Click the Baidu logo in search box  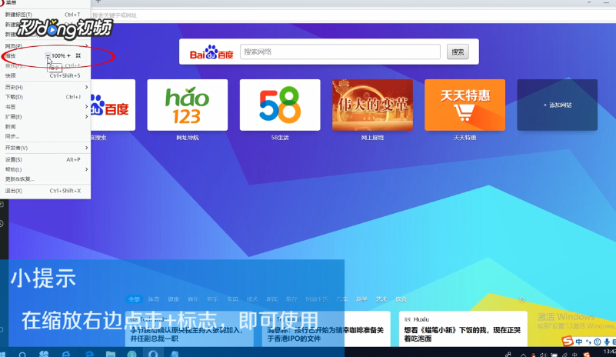[x=211, y=52]
